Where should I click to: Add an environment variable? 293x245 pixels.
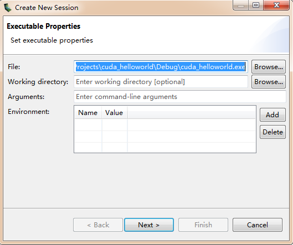pos(273,114)
